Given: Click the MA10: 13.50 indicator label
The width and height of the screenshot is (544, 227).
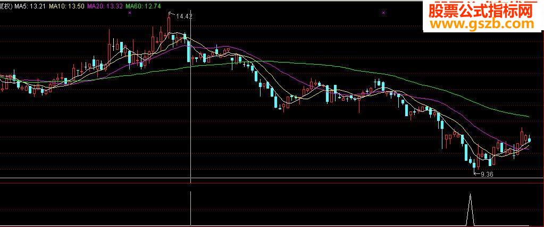Looking at the screenshot, I should pyautogui.click(x=66, y=6).
